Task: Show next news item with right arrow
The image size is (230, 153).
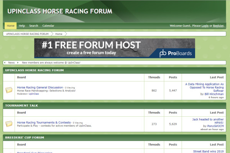Action: click(18, 63)
